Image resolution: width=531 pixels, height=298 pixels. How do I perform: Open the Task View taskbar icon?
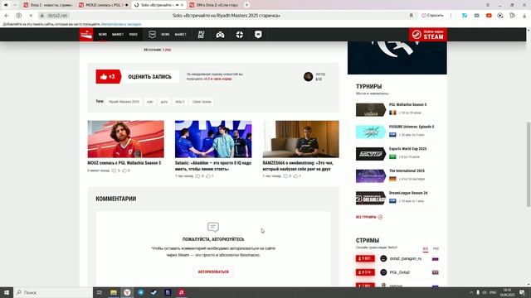click(x=100, y=292)
